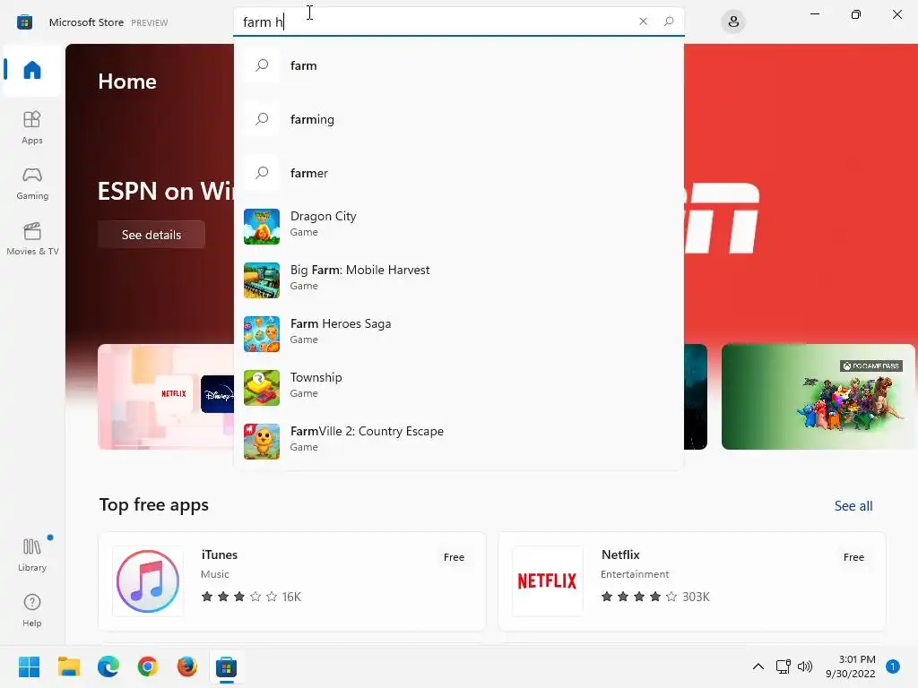Open the Netflix app card
The height and width of the screenshot is (688, 918).
coord(692,581)
